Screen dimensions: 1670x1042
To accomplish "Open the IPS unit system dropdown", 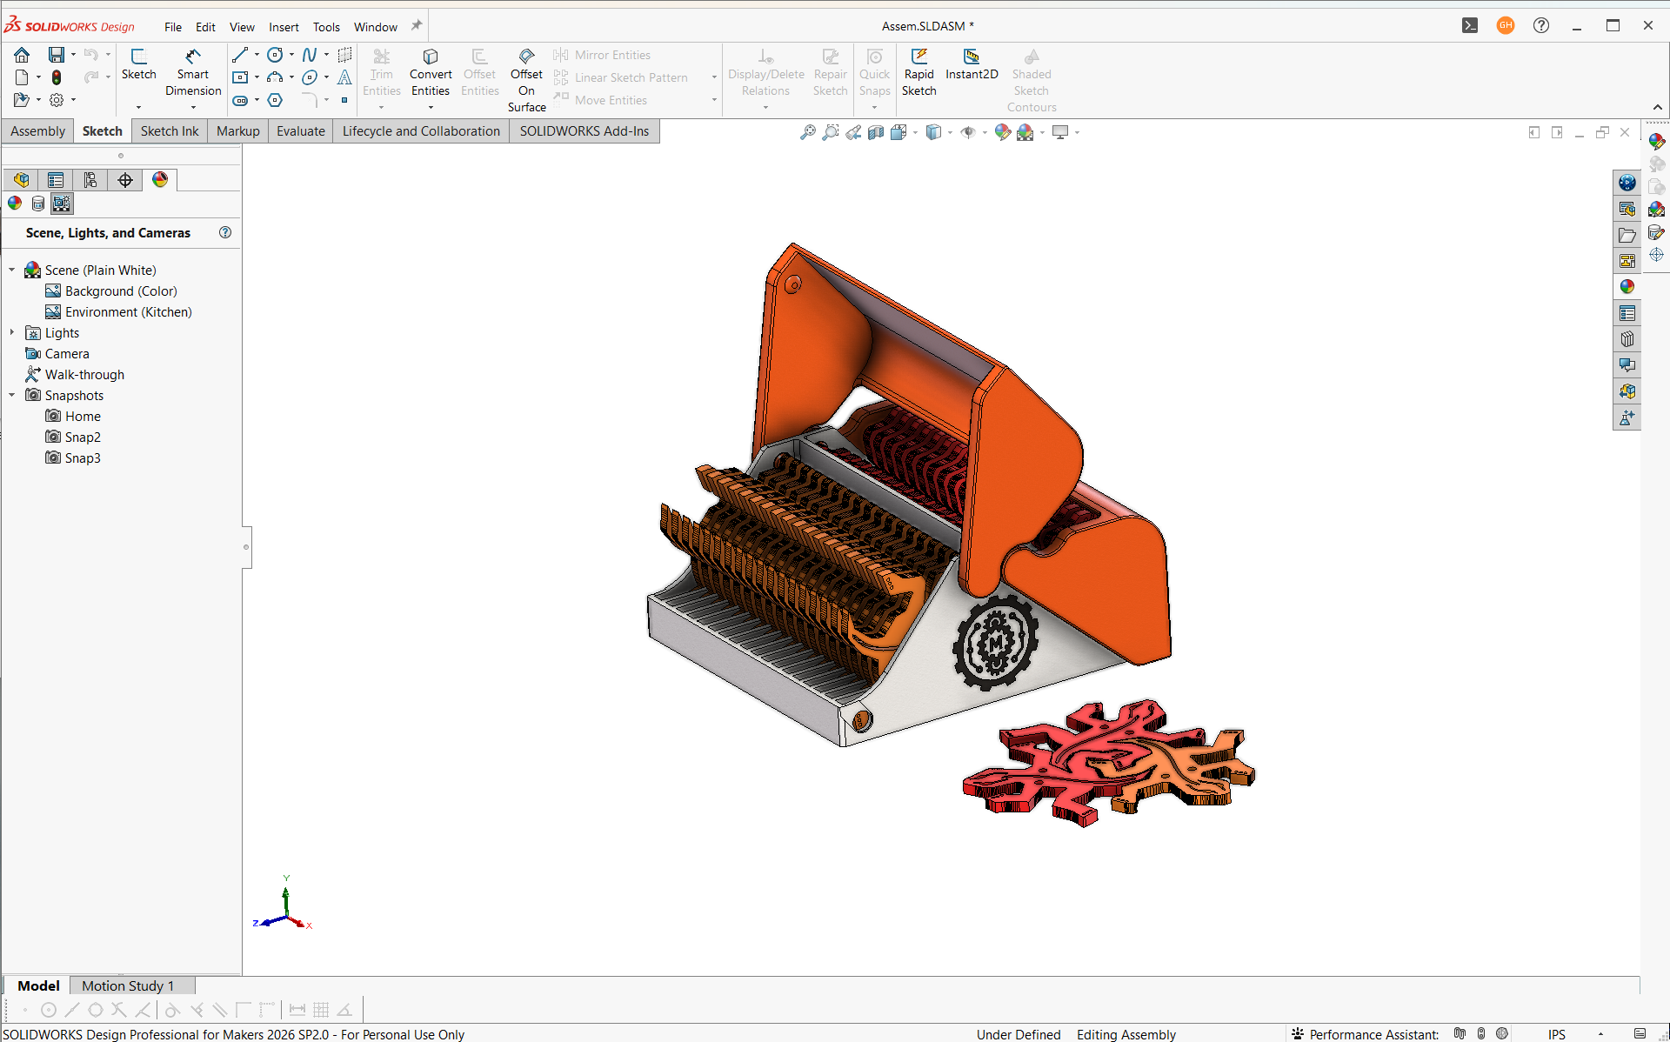I will pos(1600,1034).
